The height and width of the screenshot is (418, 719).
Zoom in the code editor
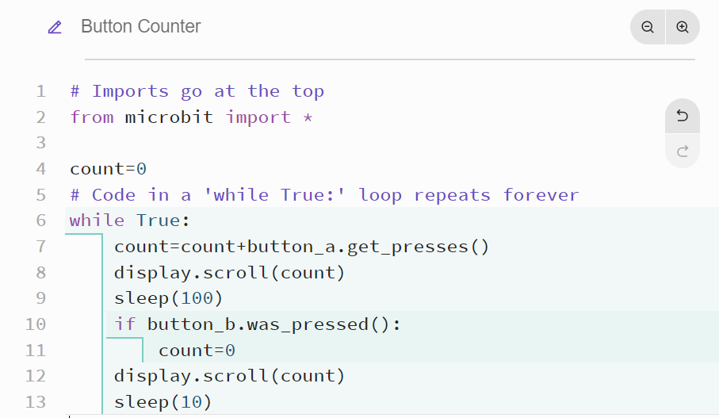click(683, 27)
